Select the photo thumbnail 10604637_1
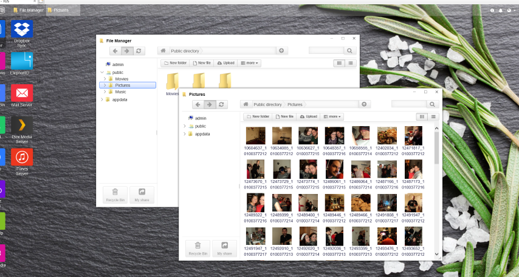 tap(255, 136)
